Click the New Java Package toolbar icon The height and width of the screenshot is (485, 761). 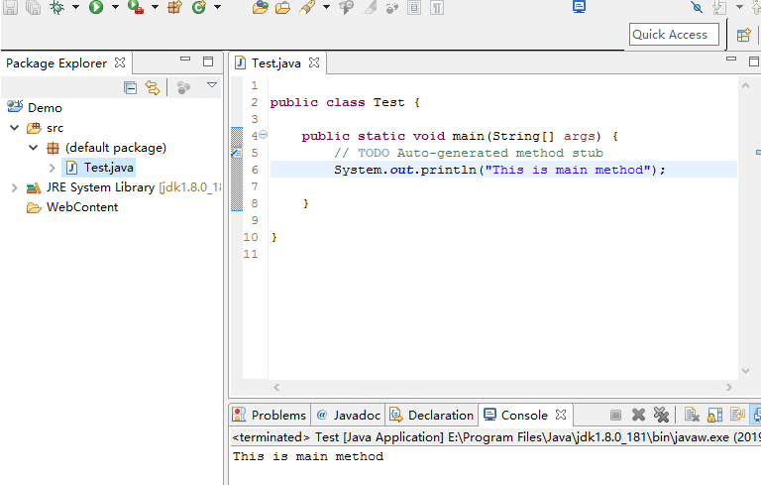174,7
